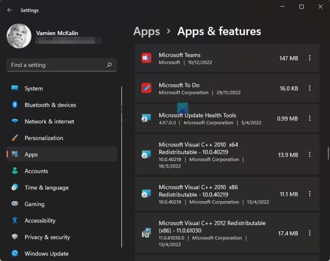The height and width of the screenshot is (261, 330).
Task: Click the Accessibility figure icon
Action: click(x=15, y=220)
